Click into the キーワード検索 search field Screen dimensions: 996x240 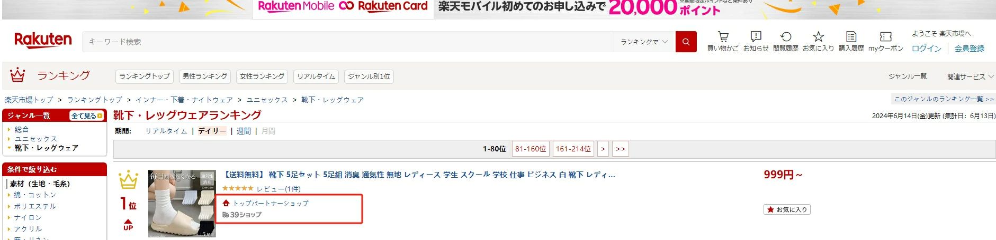click(x=348, y=42)
